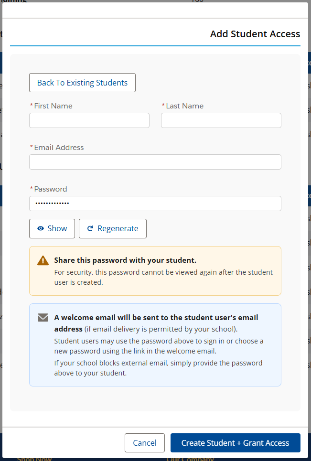
Task: Go back to existing students
Action: [x=82, y=83]
